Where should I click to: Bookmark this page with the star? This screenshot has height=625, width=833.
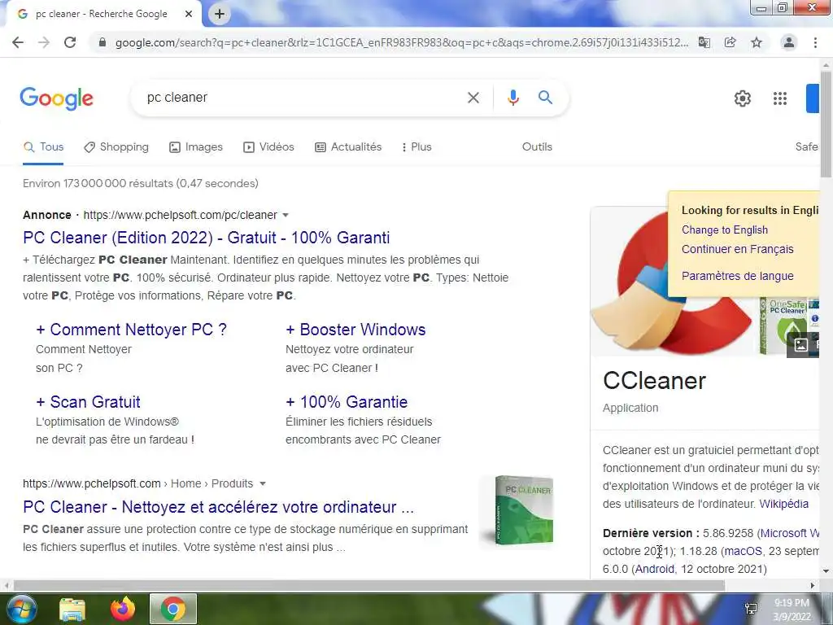[757, 42]
